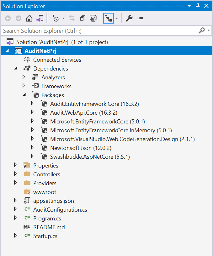Expand Program.cs node
The height and width of the screenshot is (256, 213).
coord(15,218)
